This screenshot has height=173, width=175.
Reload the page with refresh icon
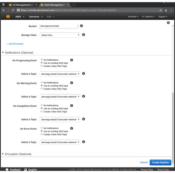tap(13, 10)
